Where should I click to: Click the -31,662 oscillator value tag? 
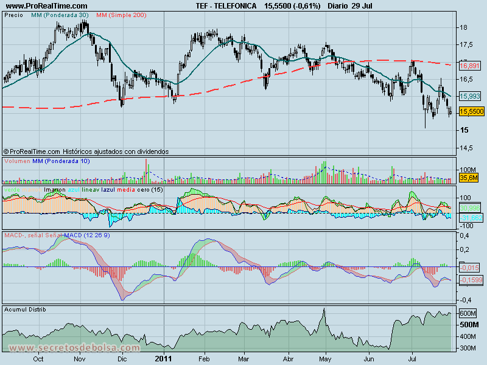(x=471, y=218)
